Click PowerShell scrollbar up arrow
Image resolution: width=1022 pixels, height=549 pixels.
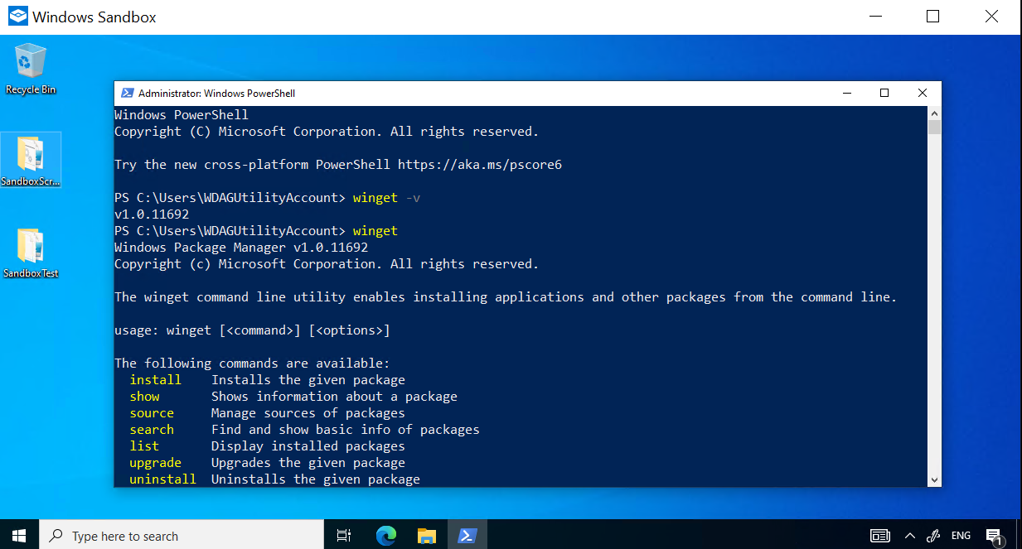(934, 113)
